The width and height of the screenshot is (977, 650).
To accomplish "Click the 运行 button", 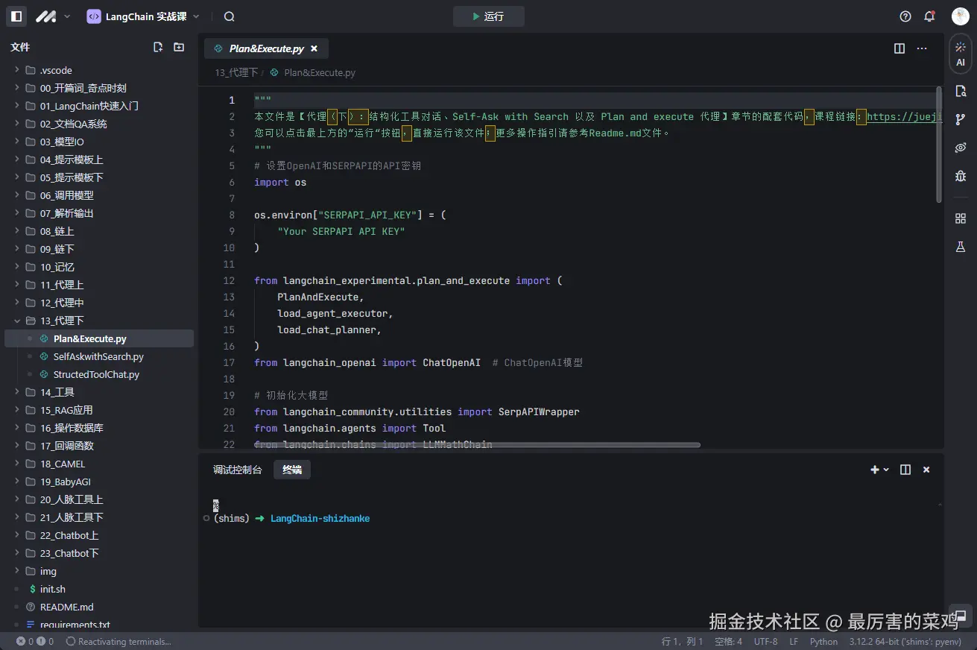I will pyautogui.click(x=488, y=16).
